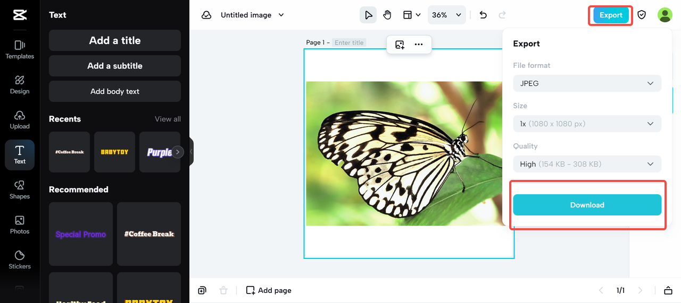Go to next page arrow
The height and width of the screenshot is (303, 681).
(x=640, y=290)
